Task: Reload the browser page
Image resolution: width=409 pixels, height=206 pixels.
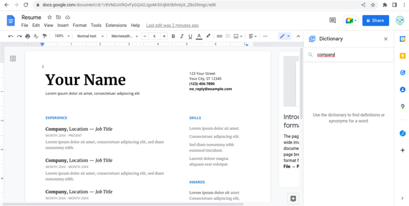Action: (26, 5)
